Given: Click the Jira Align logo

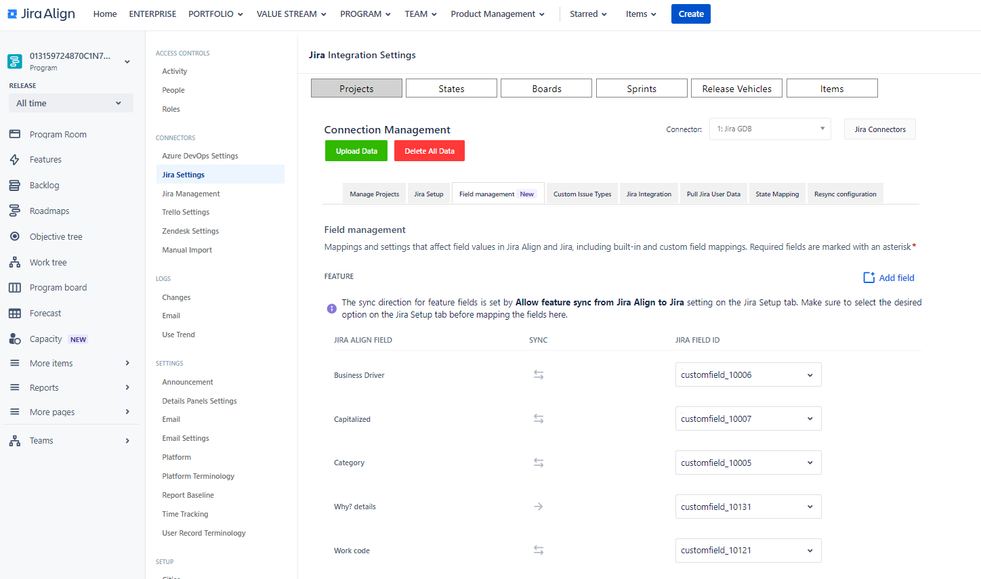Looking at the screenshot, I should coord(41,14).
